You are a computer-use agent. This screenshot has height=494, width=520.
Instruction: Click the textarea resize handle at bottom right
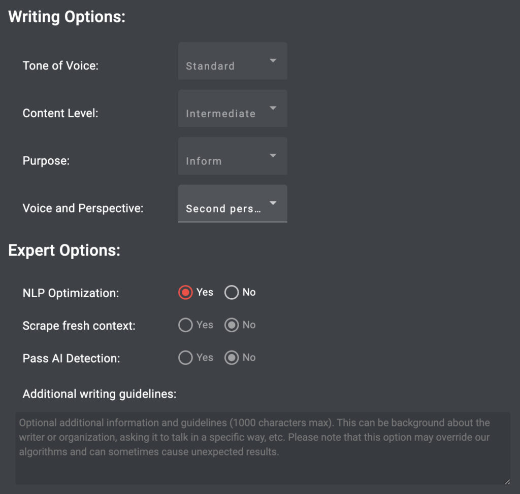507,480
